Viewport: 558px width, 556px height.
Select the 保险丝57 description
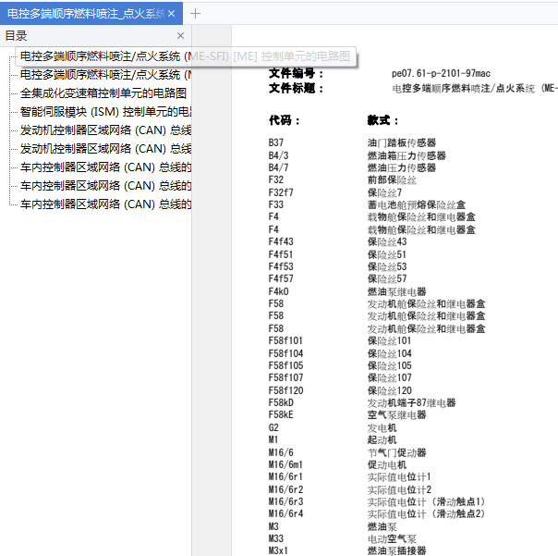[387, 278]
